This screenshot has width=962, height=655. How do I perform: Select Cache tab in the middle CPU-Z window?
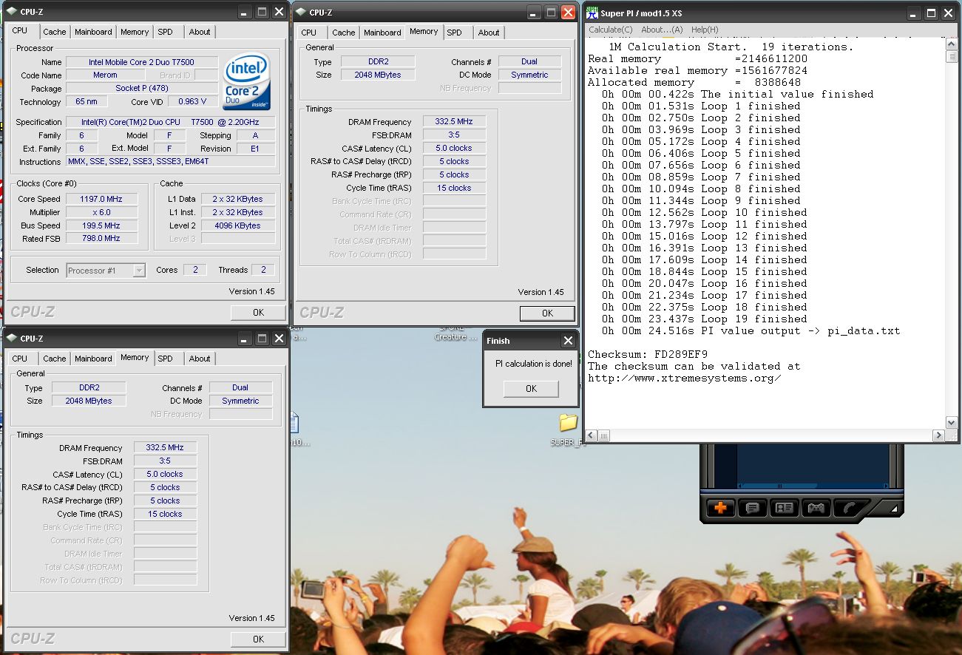343,33
